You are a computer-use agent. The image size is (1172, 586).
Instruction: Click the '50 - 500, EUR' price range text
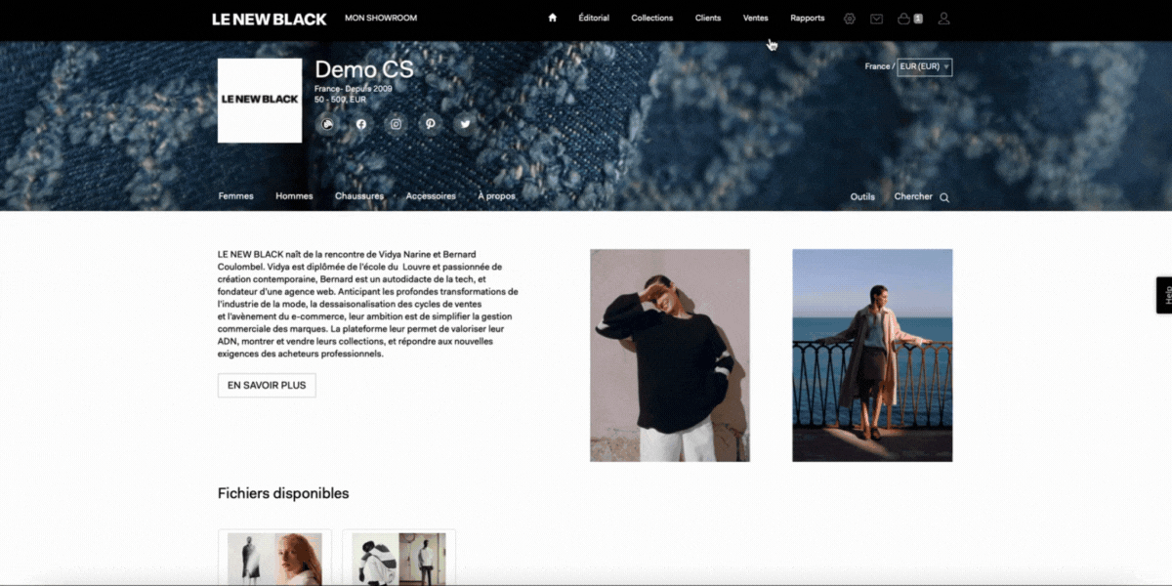pos(341,100)
